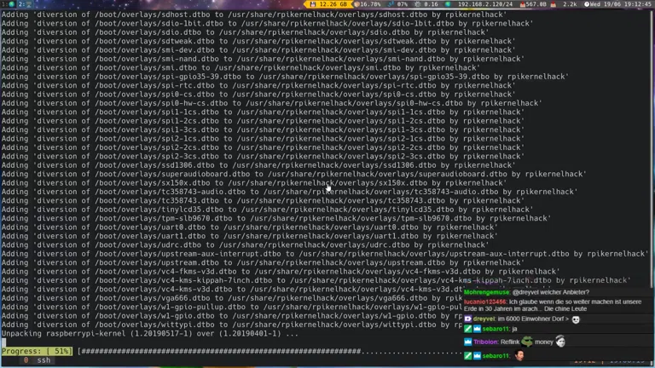Click the face emote after 'money'
655x368 pixels.
pos(560,342)
